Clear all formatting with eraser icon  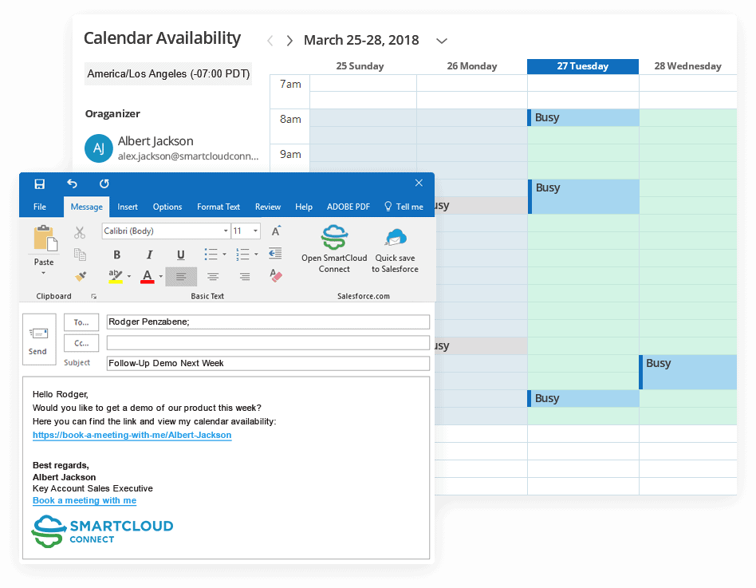pyautogui.click(x=275, y=275)
